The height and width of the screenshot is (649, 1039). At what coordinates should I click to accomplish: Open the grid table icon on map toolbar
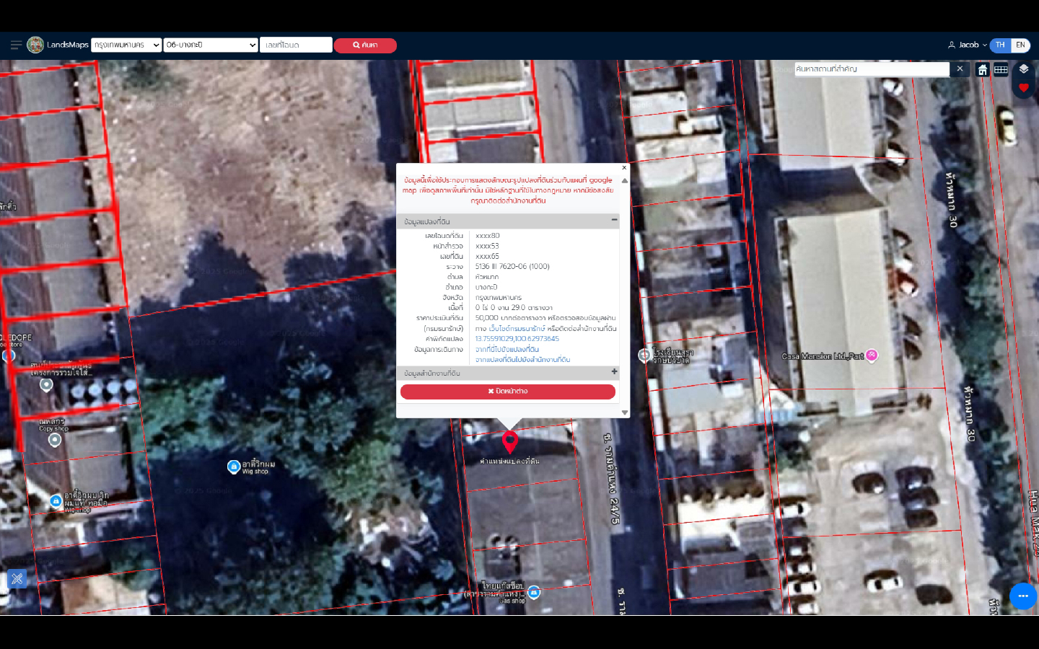1001,69
